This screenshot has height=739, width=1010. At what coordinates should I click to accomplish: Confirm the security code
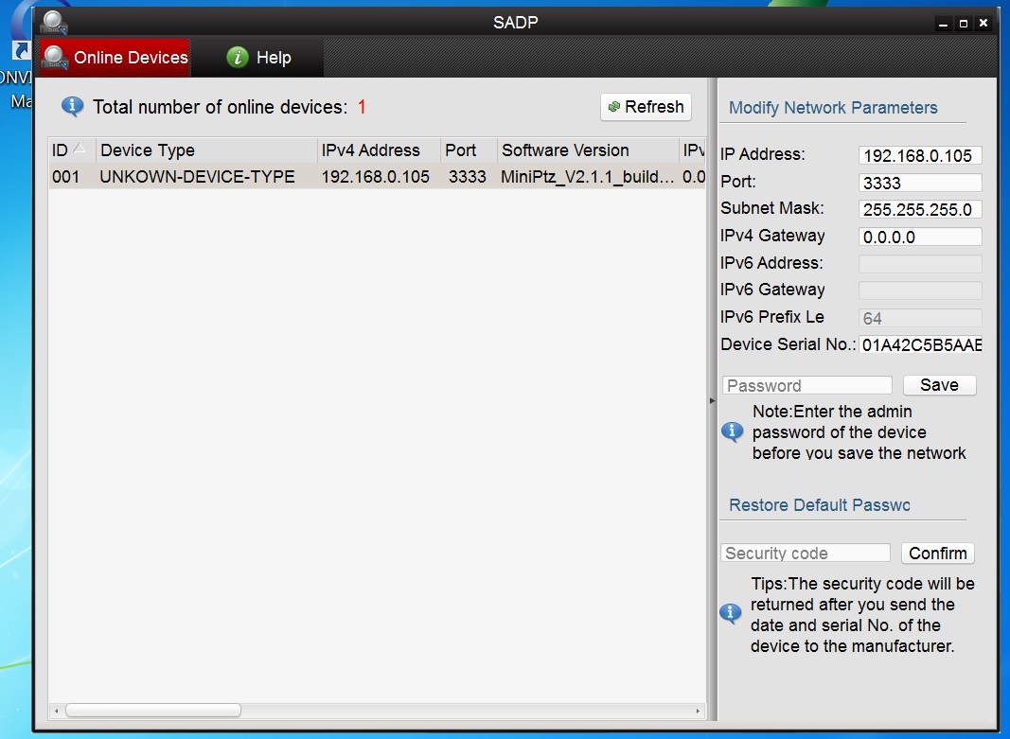coord(937,554)
